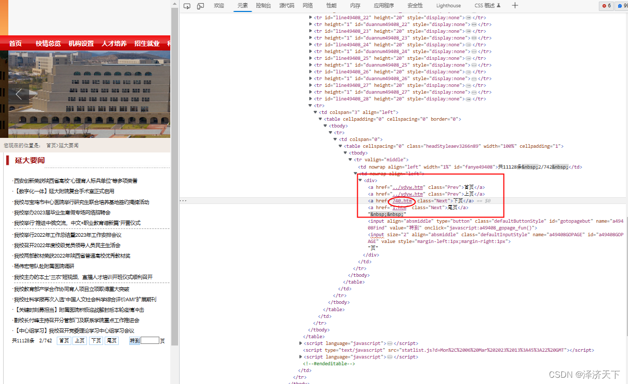Toggle the device emulation icon
The image size is (628, 384).
201,6
